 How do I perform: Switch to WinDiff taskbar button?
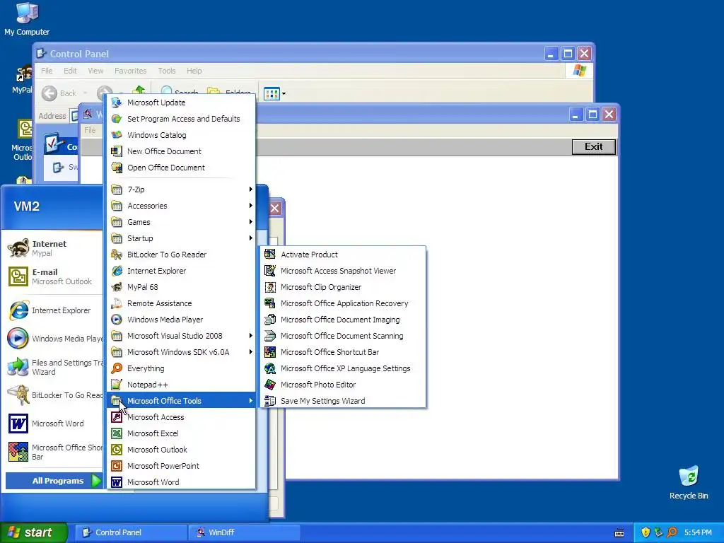click(x=245, y=532)
